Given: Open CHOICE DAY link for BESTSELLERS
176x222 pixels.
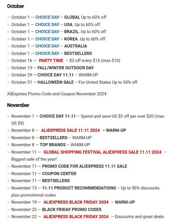Looking at the screenshot, I should [x=47, y=53].
